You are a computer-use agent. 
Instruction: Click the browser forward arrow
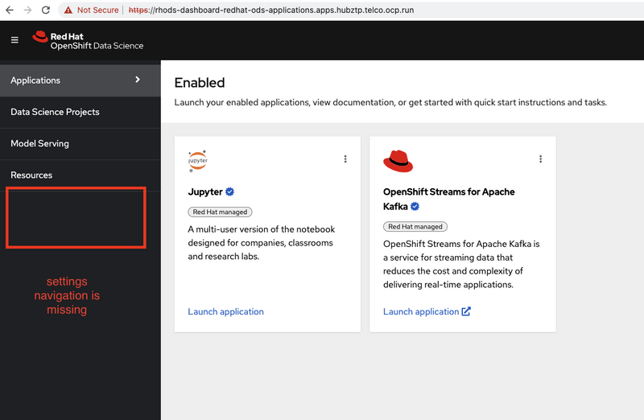[27, 10]
